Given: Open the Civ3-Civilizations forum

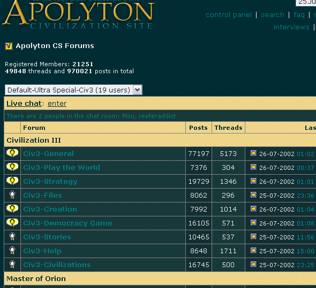Looking at the screenshot, I should (57, 264).
